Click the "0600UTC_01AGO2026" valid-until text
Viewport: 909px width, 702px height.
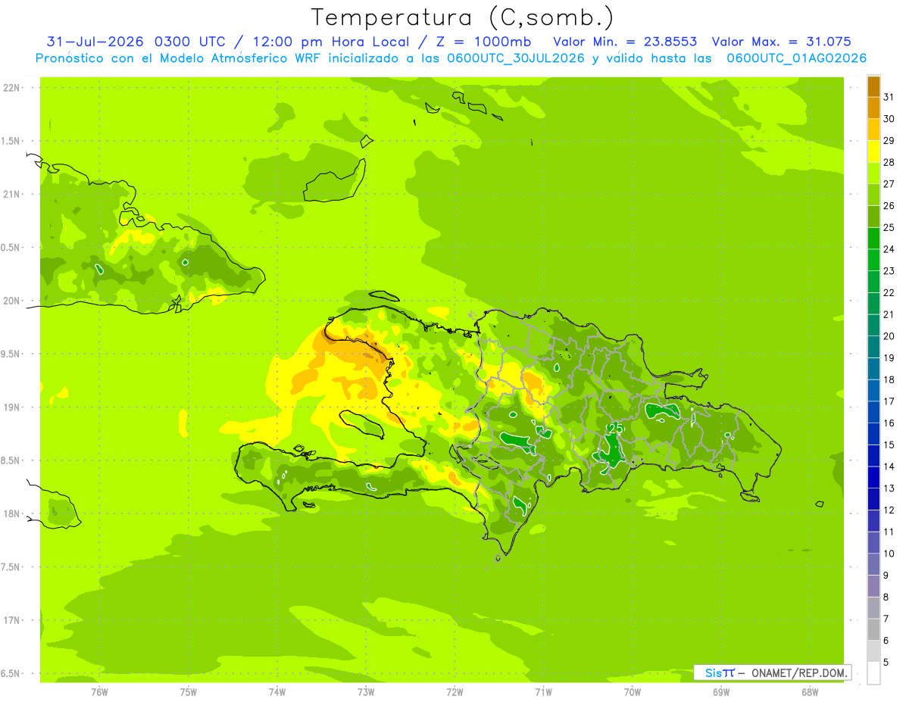pyautogui.click(x=796, y=58)
